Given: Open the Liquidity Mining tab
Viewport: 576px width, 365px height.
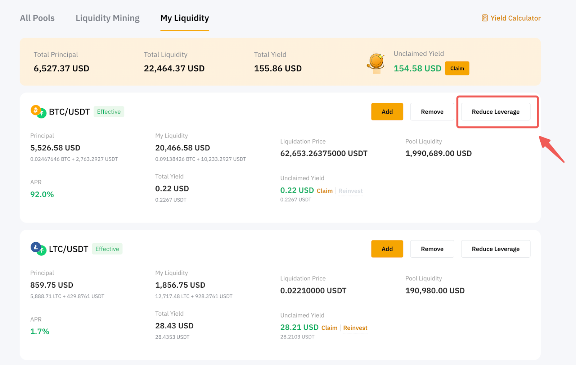Looking at the screenshot, I should coord(107,18).
